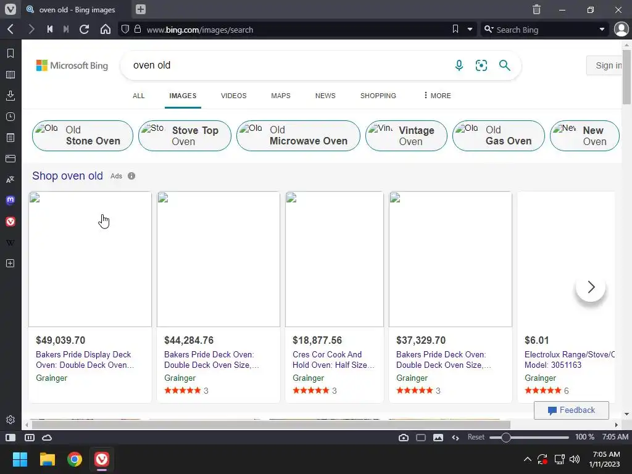Click the Bing search magnifier button
This screenshot has height=474, width=632.
click(505, 65)
